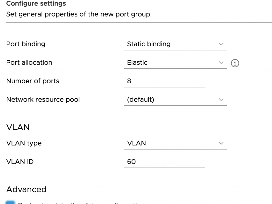Click the chevron arrow on VLAN type
Screen dimensions: 272x204
point(221,143)
